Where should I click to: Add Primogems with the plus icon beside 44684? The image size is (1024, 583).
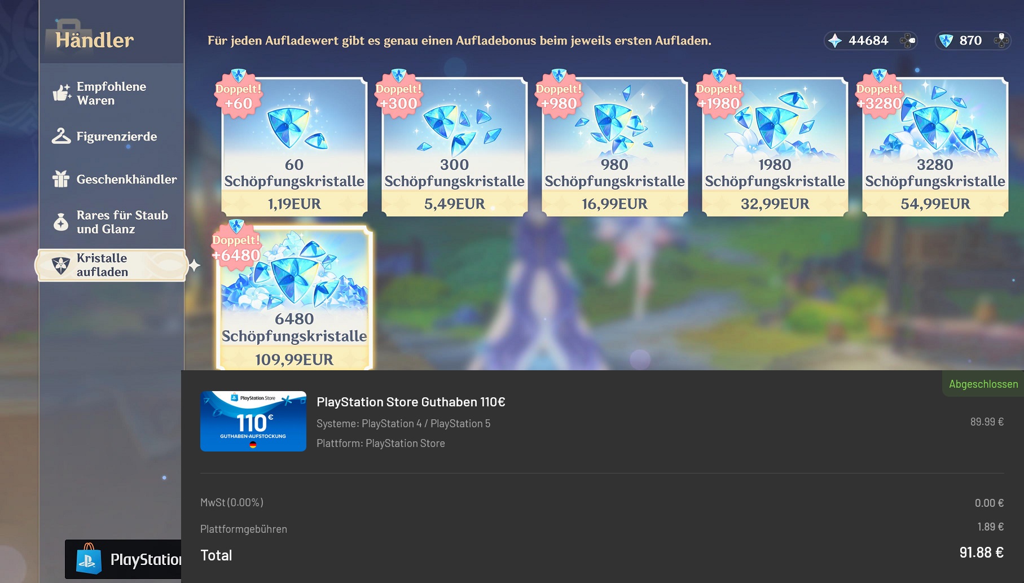coord(907,41)
